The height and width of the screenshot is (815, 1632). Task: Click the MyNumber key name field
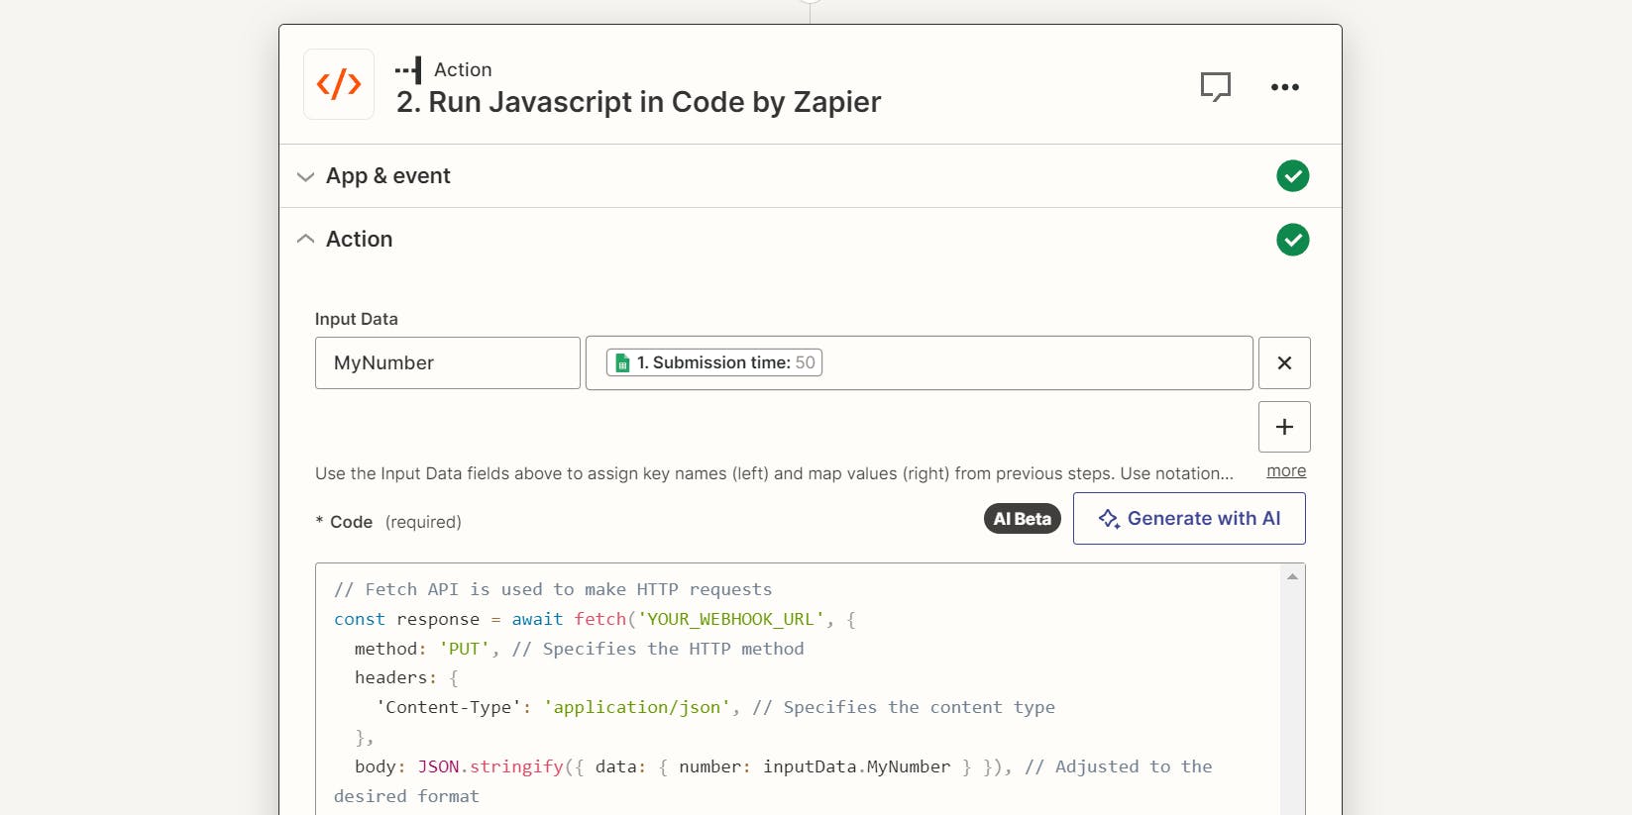point(448,363)
